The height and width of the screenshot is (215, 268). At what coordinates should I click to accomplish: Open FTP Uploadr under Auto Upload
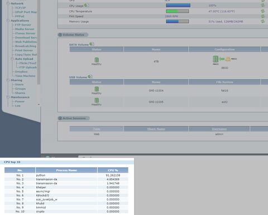point(28,67)
